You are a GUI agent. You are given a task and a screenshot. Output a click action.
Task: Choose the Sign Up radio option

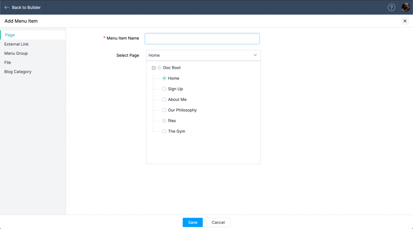[x=164, y=89]
